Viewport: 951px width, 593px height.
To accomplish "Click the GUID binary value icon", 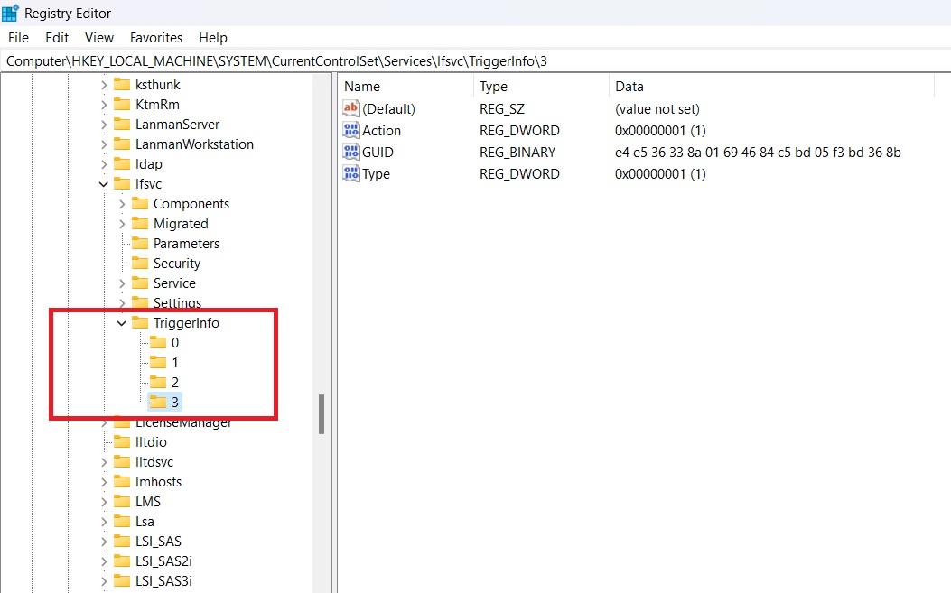I will [351, 152].
